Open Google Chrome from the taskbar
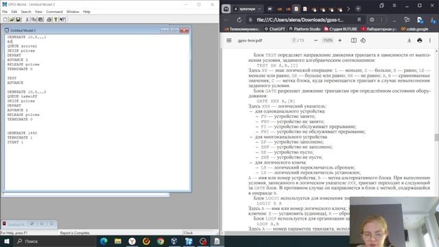 coord(161,241)
